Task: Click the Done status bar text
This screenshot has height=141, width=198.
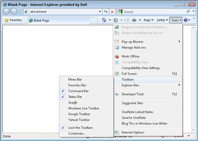Action: point(7,136)
